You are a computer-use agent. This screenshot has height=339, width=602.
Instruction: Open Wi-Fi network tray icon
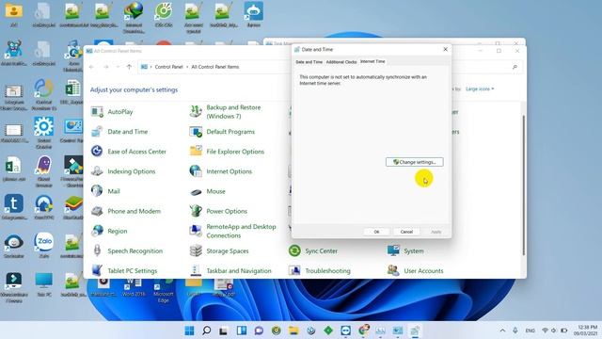coord(545,331)
